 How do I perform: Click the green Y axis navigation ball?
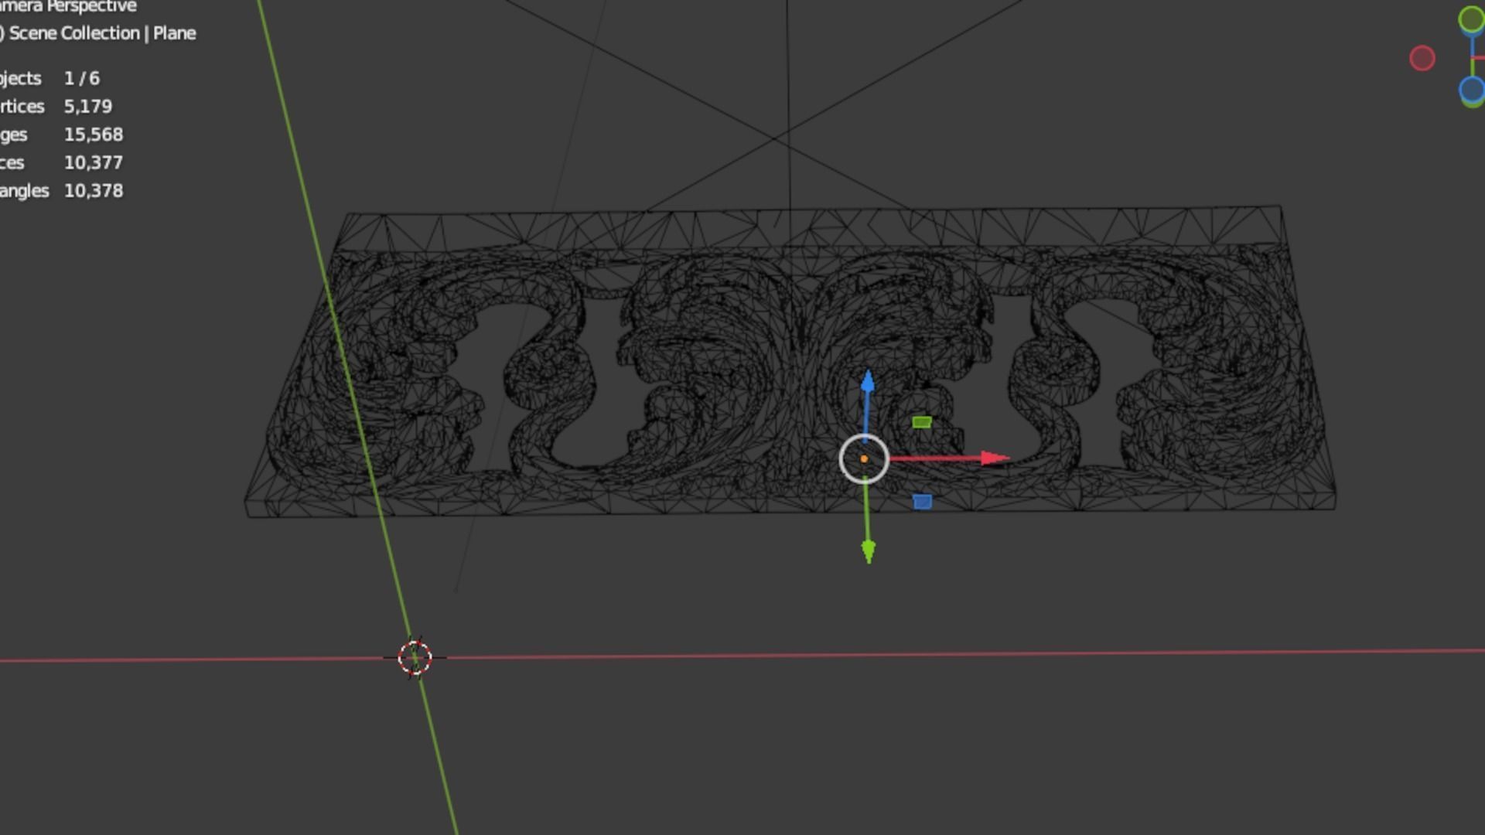pos(1471,19)
